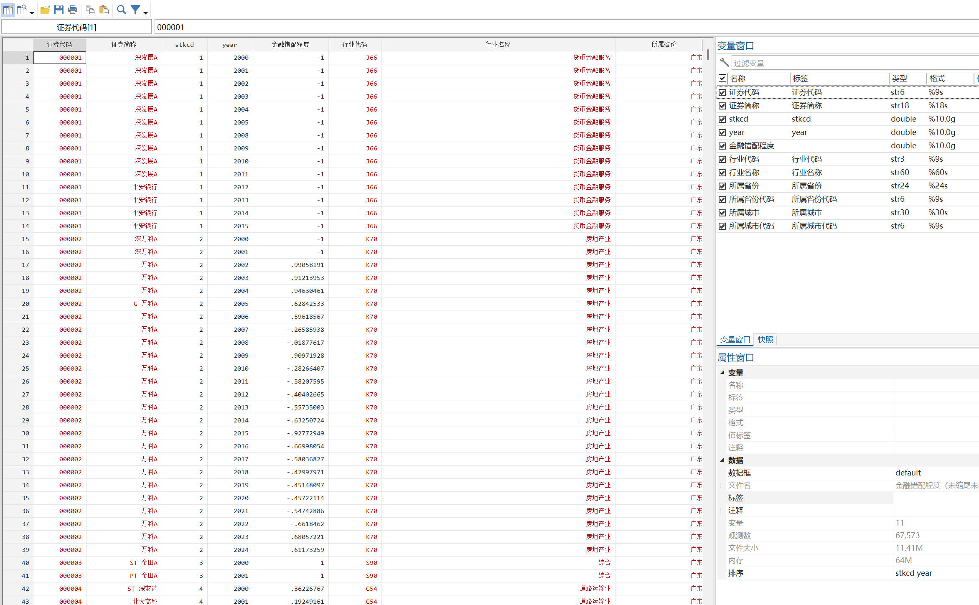Switch to data edit mode icon
The width and height of the screenshot is (979, 605).
click(8, 10)
